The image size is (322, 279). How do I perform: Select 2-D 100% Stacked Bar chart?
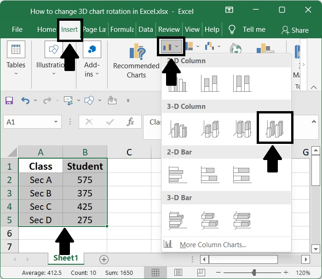click(242, 175)
